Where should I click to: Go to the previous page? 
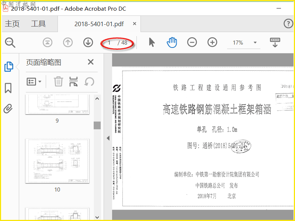(x=68, y=42)
